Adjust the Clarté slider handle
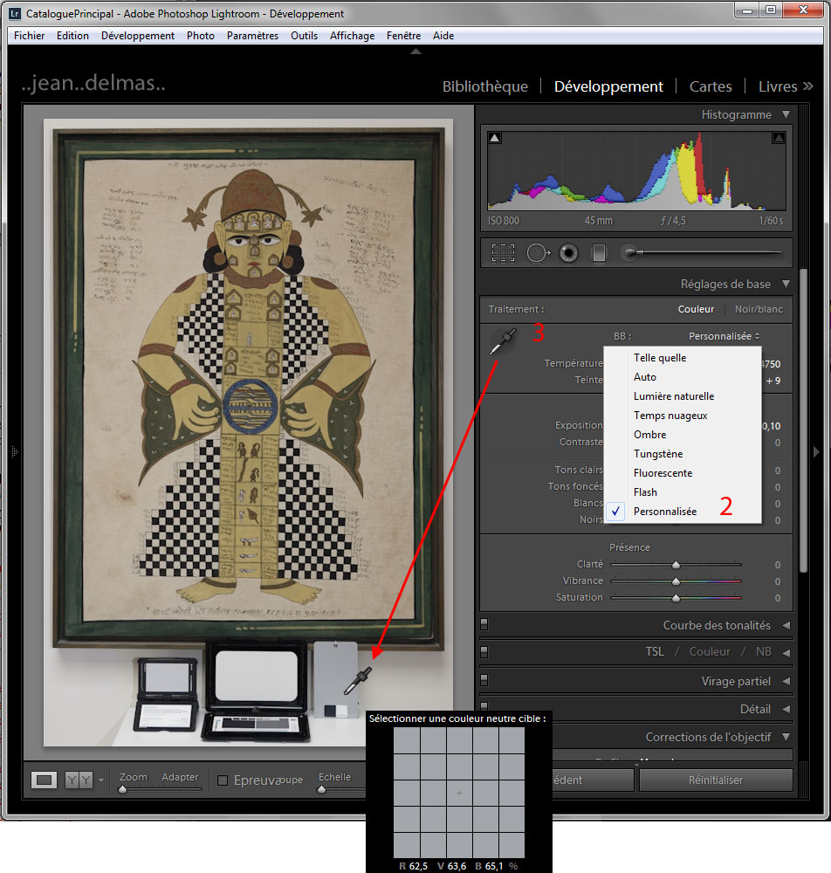 [x=676, y=565]
